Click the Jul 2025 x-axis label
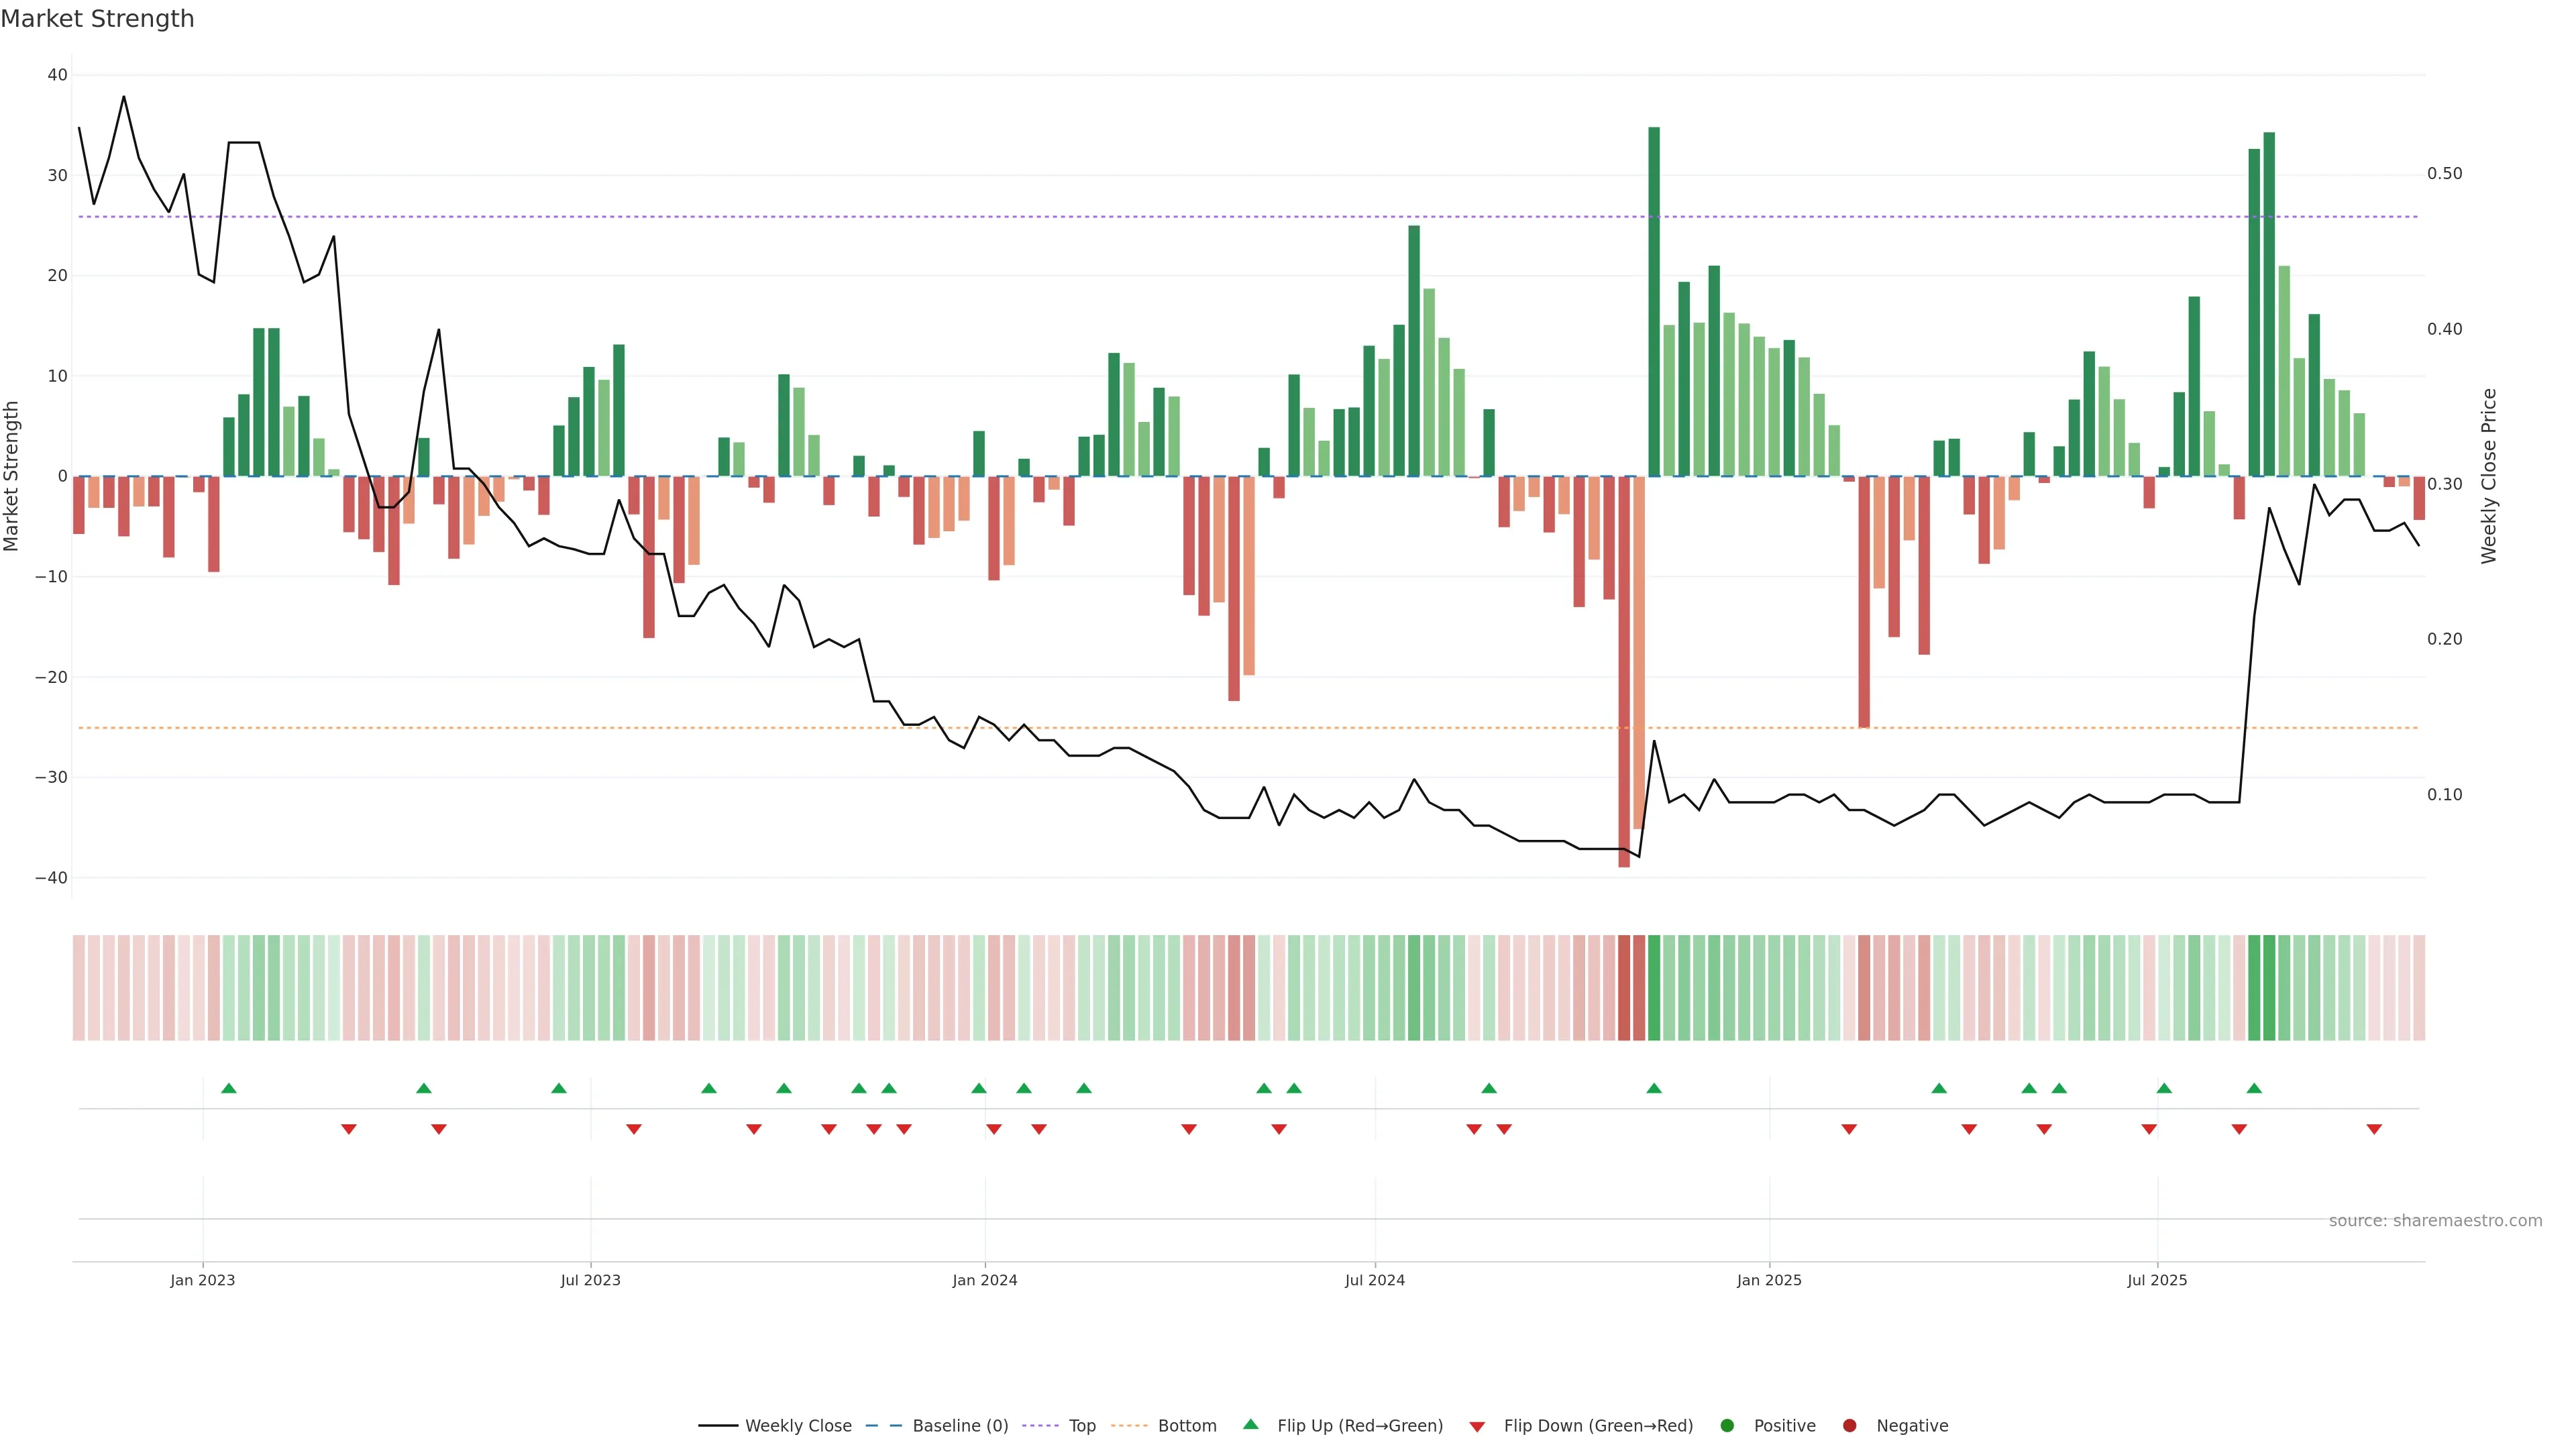 click(x=2157, y=1280)
